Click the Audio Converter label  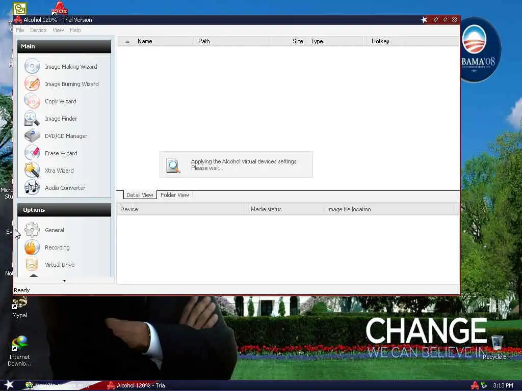65,187
